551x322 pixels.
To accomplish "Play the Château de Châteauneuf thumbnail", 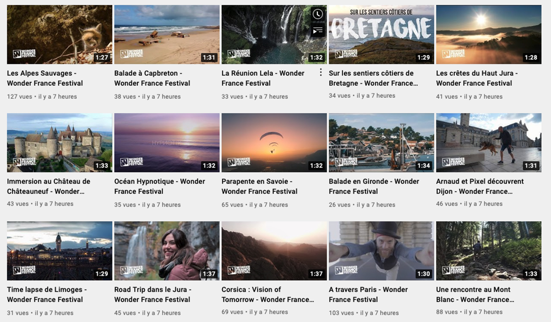I will click(60, 143).
